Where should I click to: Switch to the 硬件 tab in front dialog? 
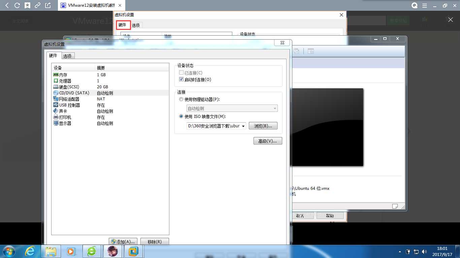[54, 56]
